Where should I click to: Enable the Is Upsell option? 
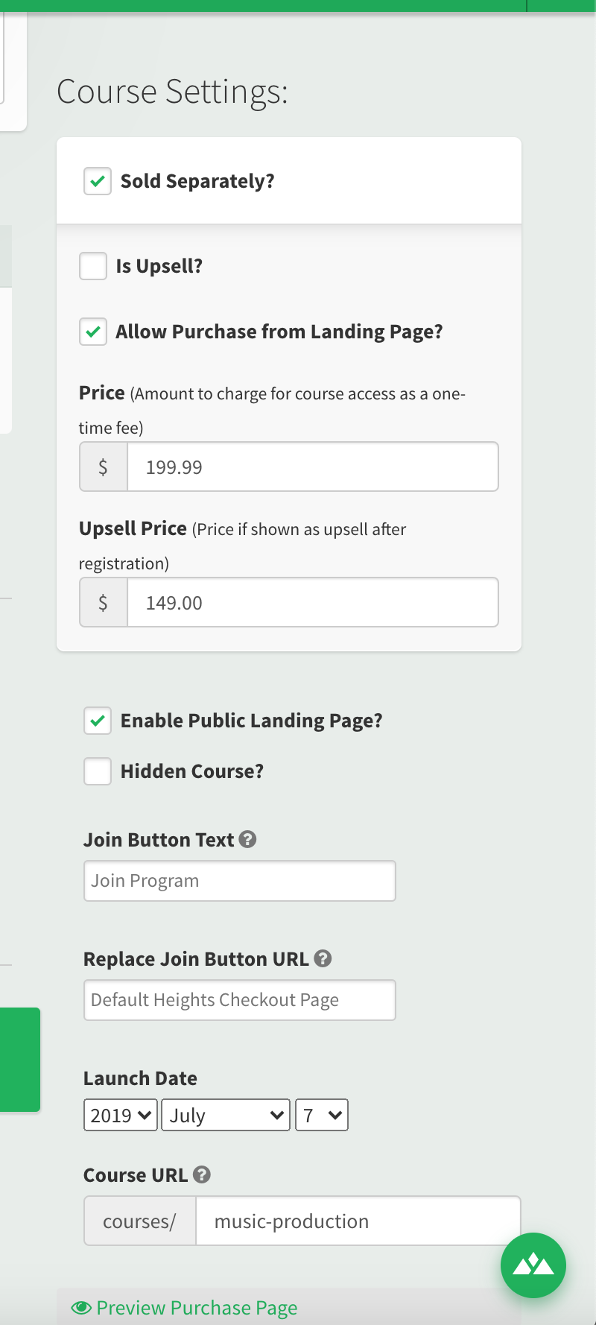(92, 266)
